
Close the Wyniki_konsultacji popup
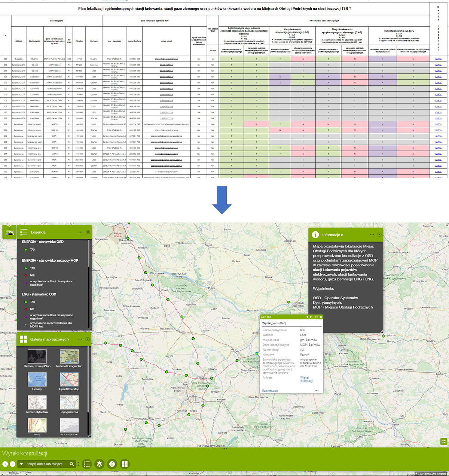(321, 317)
